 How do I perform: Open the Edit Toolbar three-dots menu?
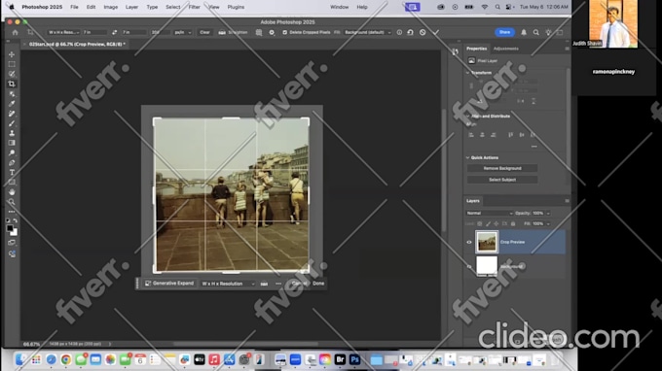[x=12, y=212]
